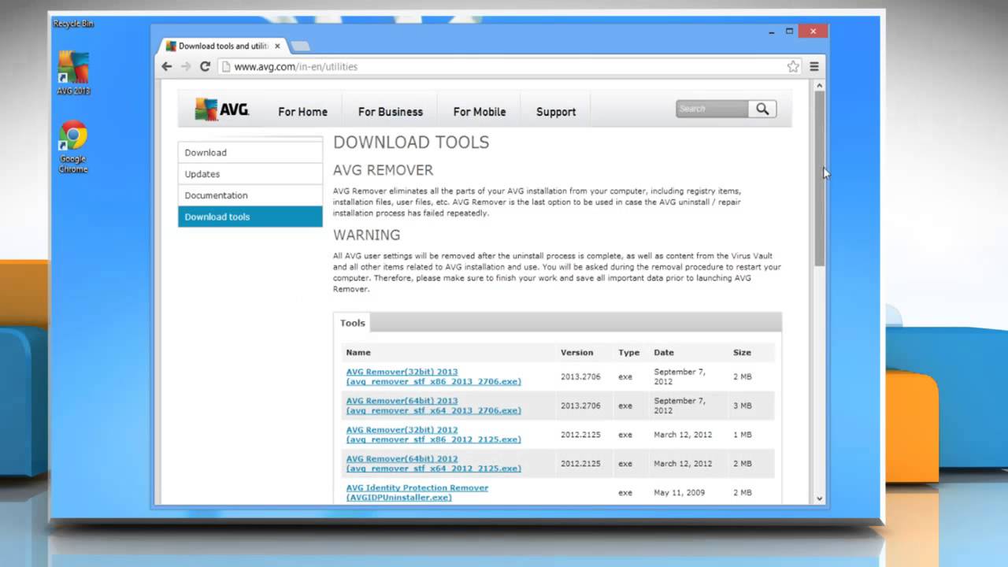Click the page icon in address bar

[x=225, y=67]
